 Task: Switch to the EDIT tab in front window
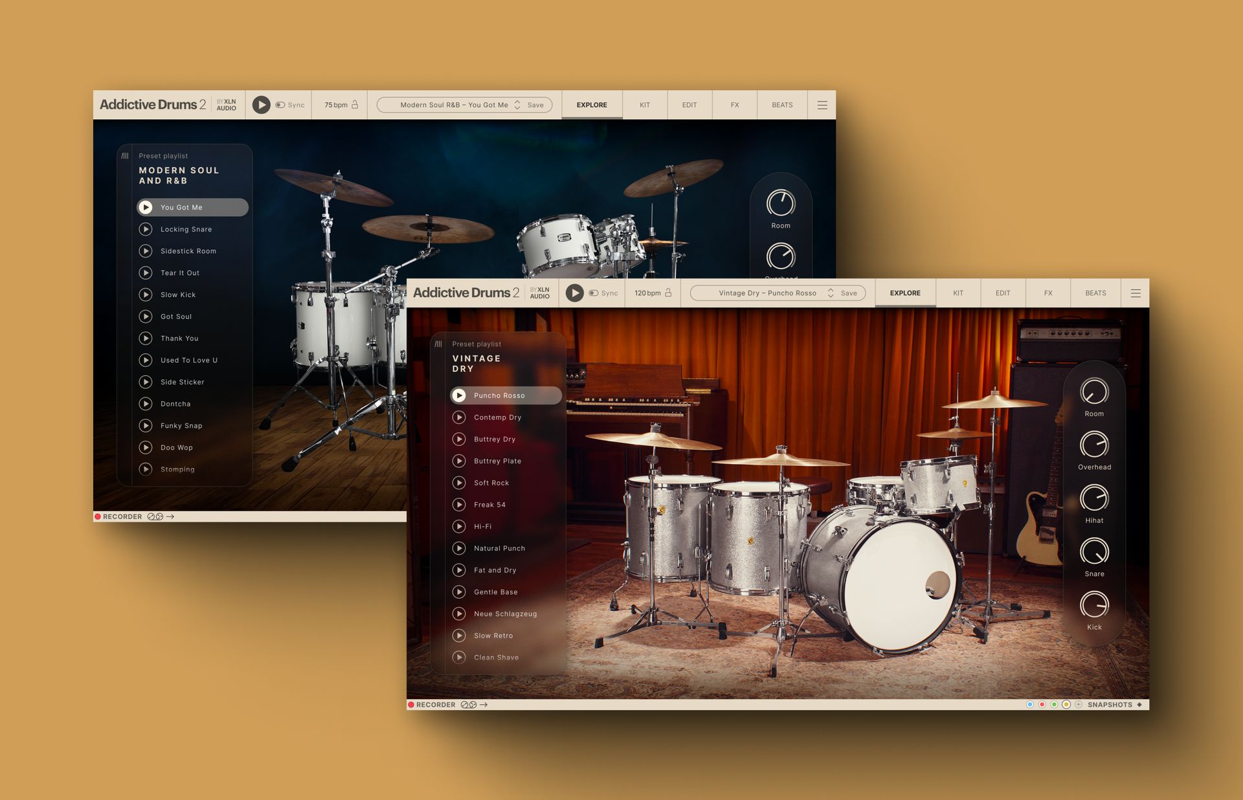(x=1003, y=293)
